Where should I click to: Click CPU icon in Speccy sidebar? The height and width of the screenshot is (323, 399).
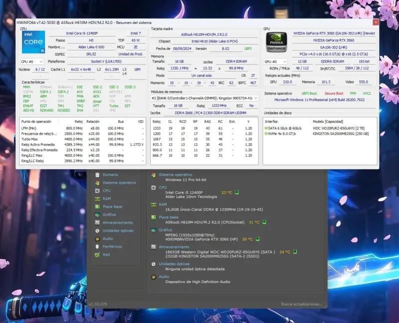click(97, 191)
